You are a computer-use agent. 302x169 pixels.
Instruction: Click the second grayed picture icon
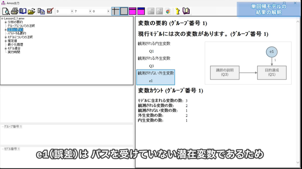(x=159, y=11)
